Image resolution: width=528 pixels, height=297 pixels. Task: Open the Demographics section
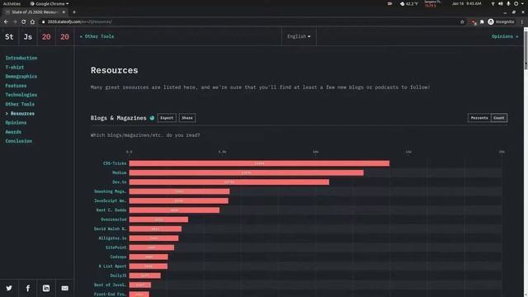21,77
